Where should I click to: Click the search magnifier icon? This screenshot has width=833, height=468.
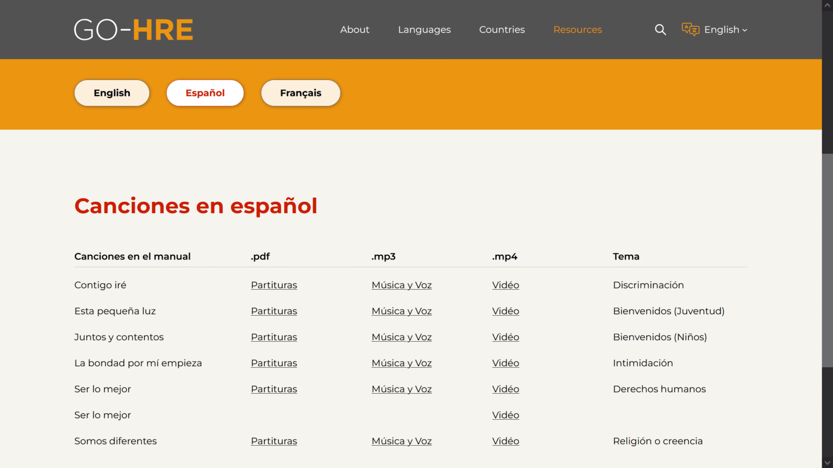(x=660, y=30)
